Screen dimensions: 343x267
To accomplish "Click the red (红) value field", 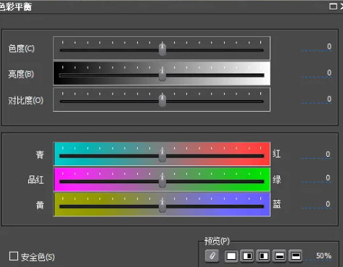I will coord(316,154).
